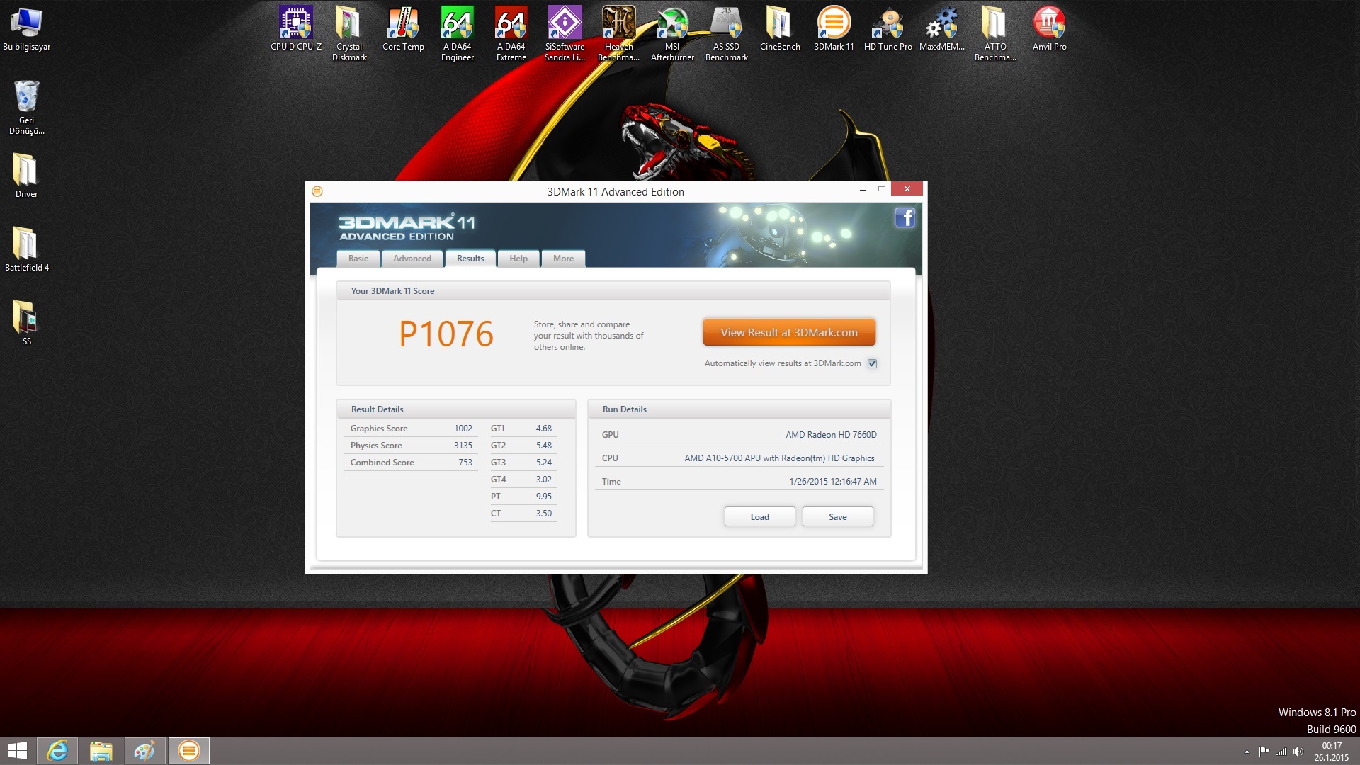Image resolution: width=1360 pixels, height=765 pixels.
Task: Open Internet Explorer from taskbar
Action: tap(57, 751)
